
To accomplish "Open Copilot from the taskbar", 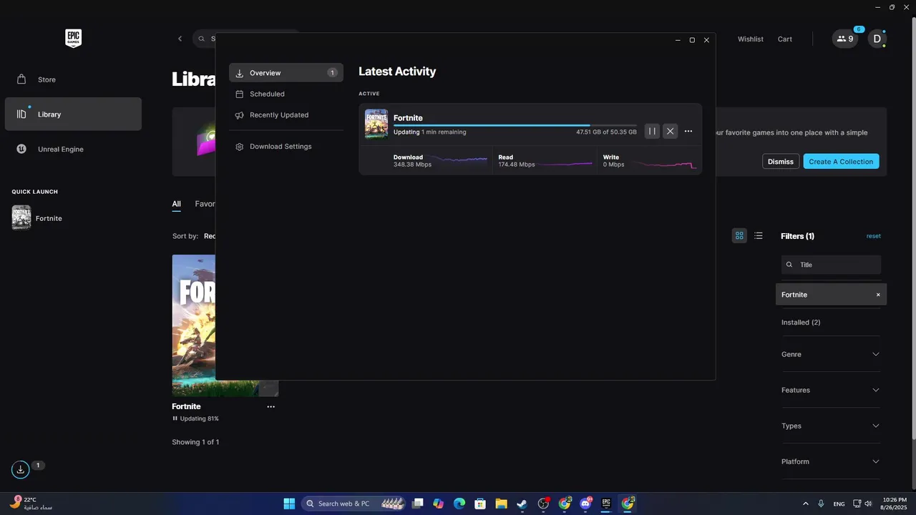I will click(x=439, y=504).
